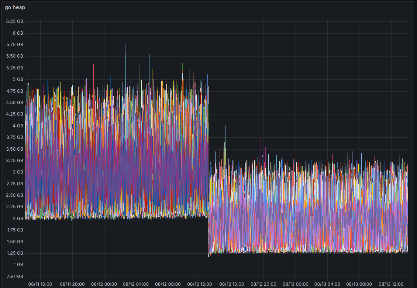The image size is (417, 288).
Task: Click the go heap panel title
Action: click(x=15, y=7)
